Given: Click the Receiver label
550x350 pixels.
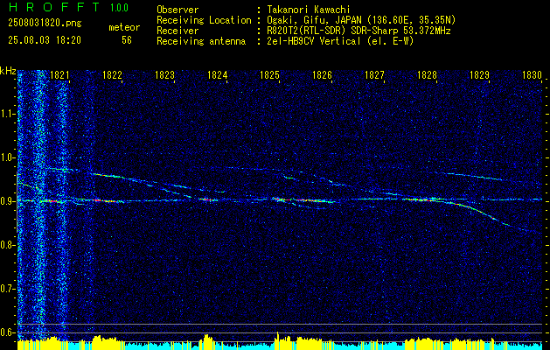Looking at the screenshot, I should (x=178, y=31).
